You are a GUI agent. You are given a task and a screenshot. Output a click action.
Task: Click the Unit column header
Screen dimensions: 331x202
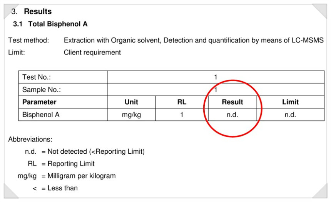click(x=131, y=102)
